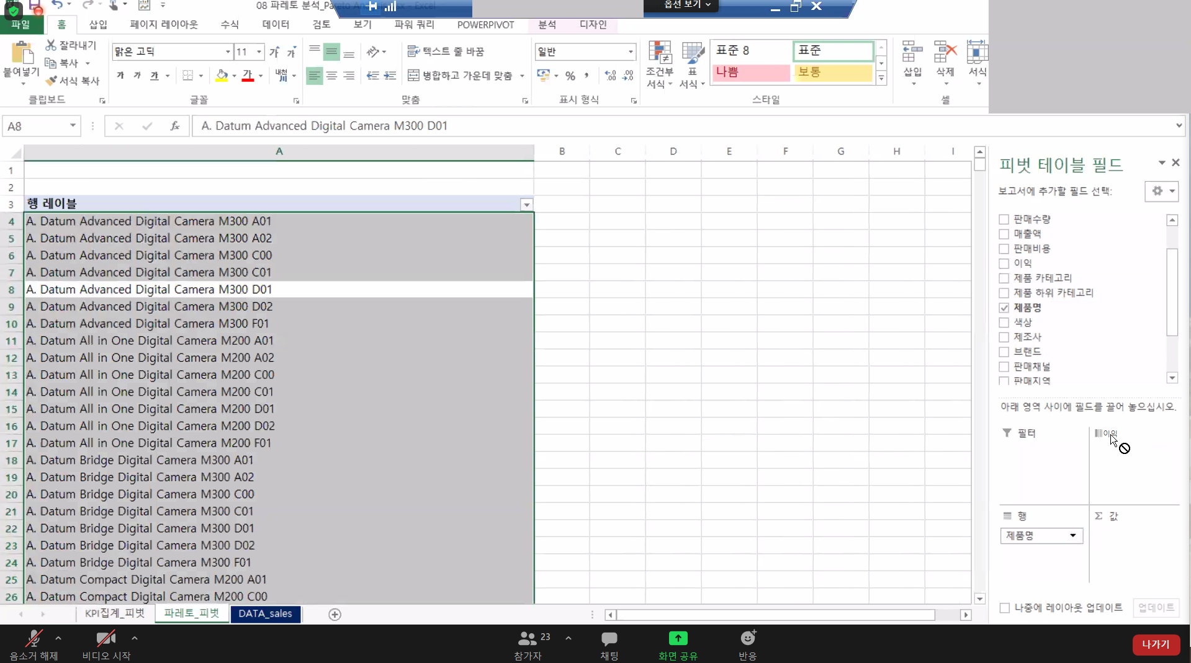
Task: Switch to the DATA_sales sheet tab
Action: [x=265, y=613]
